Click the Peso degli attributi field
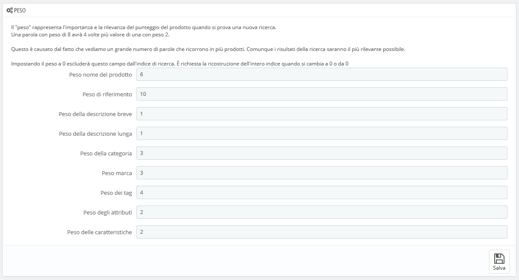The width and height of the screenshot is (519, 280). coord(322,212)
